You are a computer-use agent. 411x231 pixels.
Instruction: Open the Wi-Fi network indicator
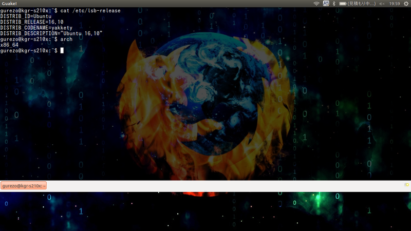316,4
